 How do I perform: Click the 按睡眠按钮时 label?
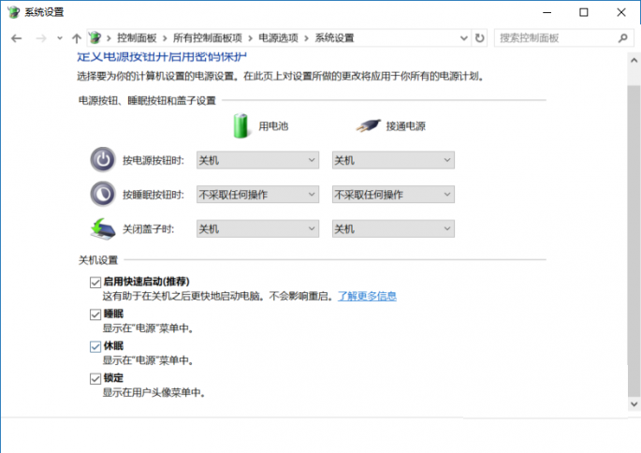point(153,195)
